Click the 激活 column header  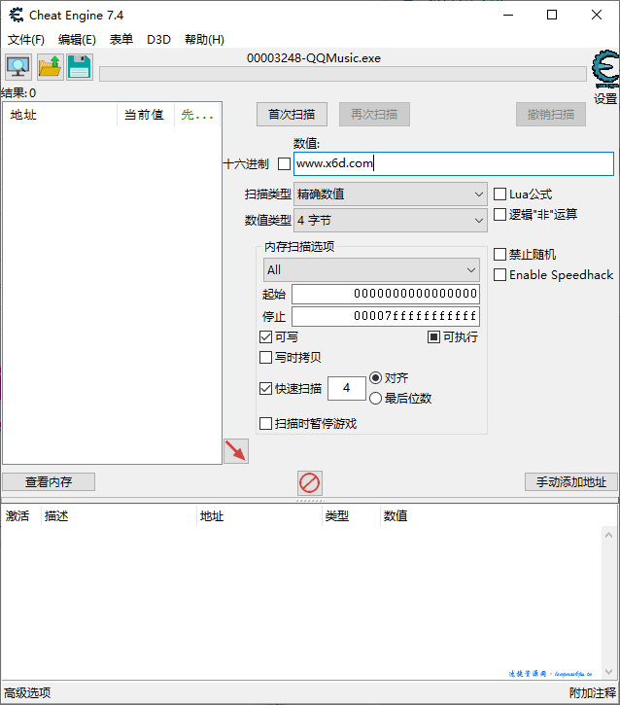click(20, 515)
